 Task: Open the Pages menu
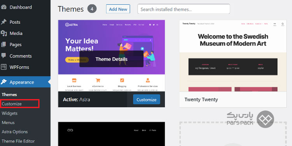click(16, 45)
